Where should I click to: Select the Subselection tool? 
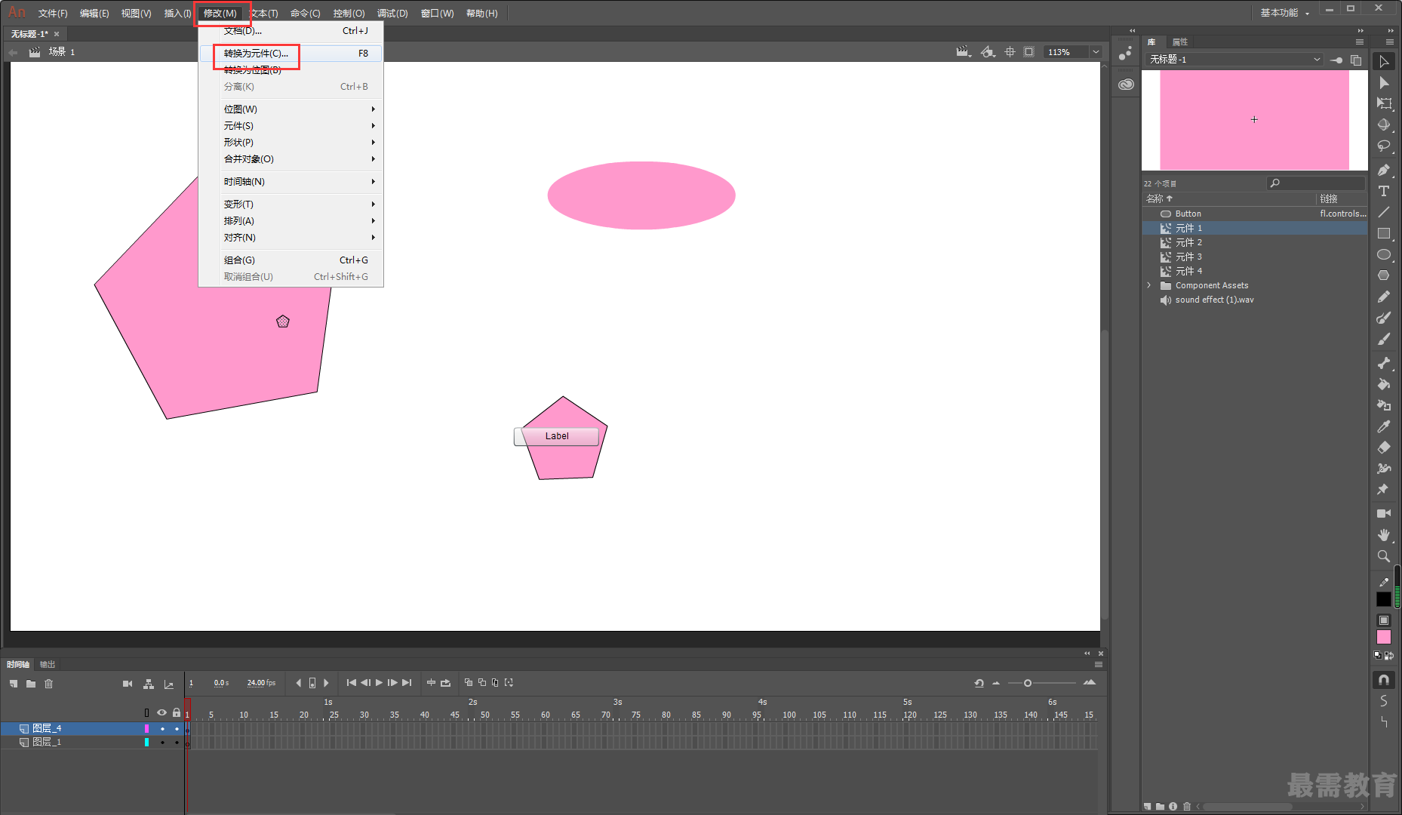tap(1383, 83)
